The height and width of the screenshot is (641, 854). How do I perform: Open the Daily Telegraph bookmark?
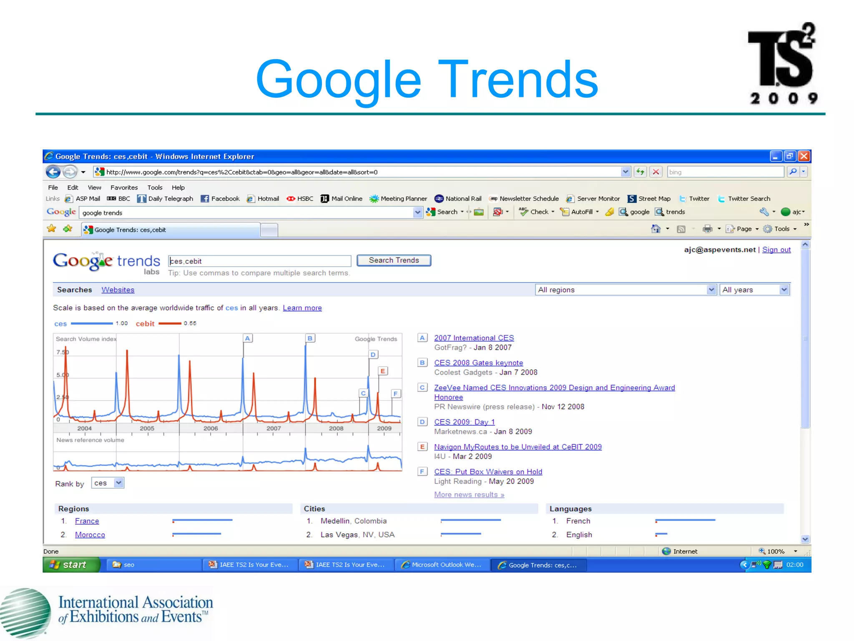tap(166, 199)
